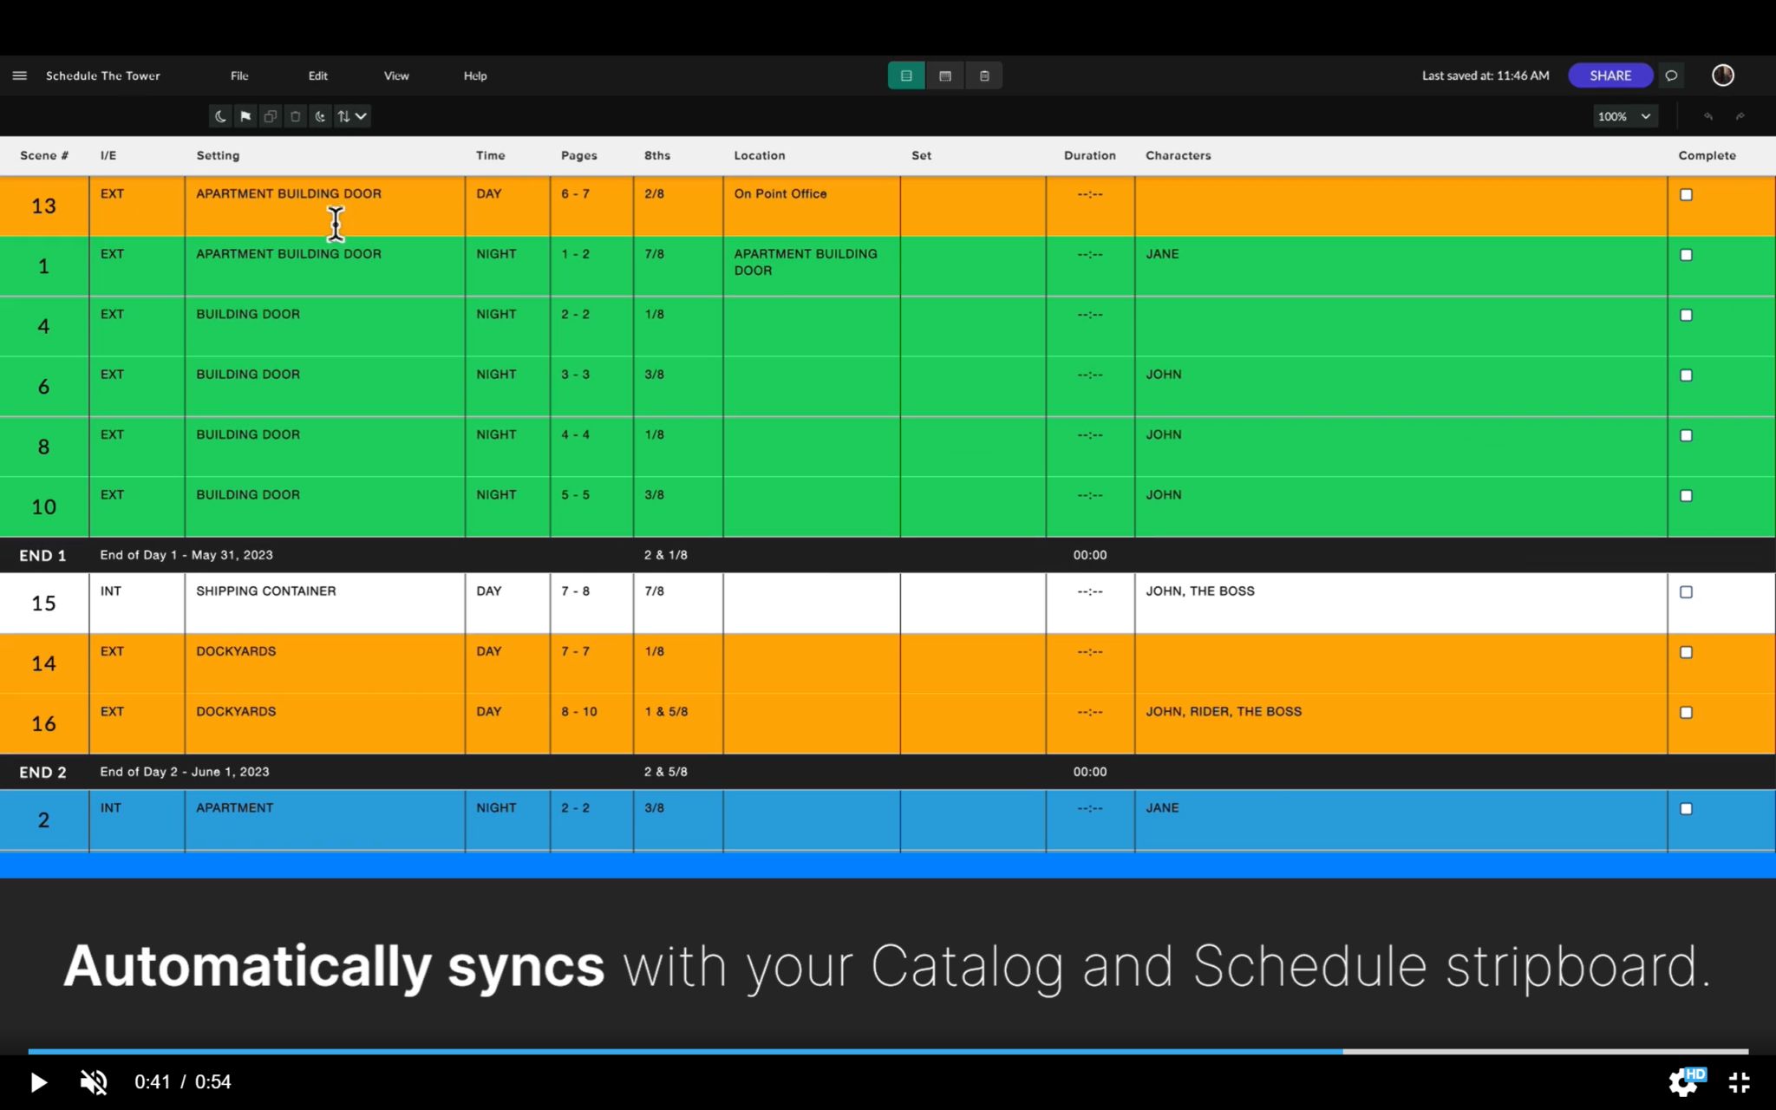Switch to the stripboard list view
This screenshot has height=1110, width=1776.
(906, 75)
